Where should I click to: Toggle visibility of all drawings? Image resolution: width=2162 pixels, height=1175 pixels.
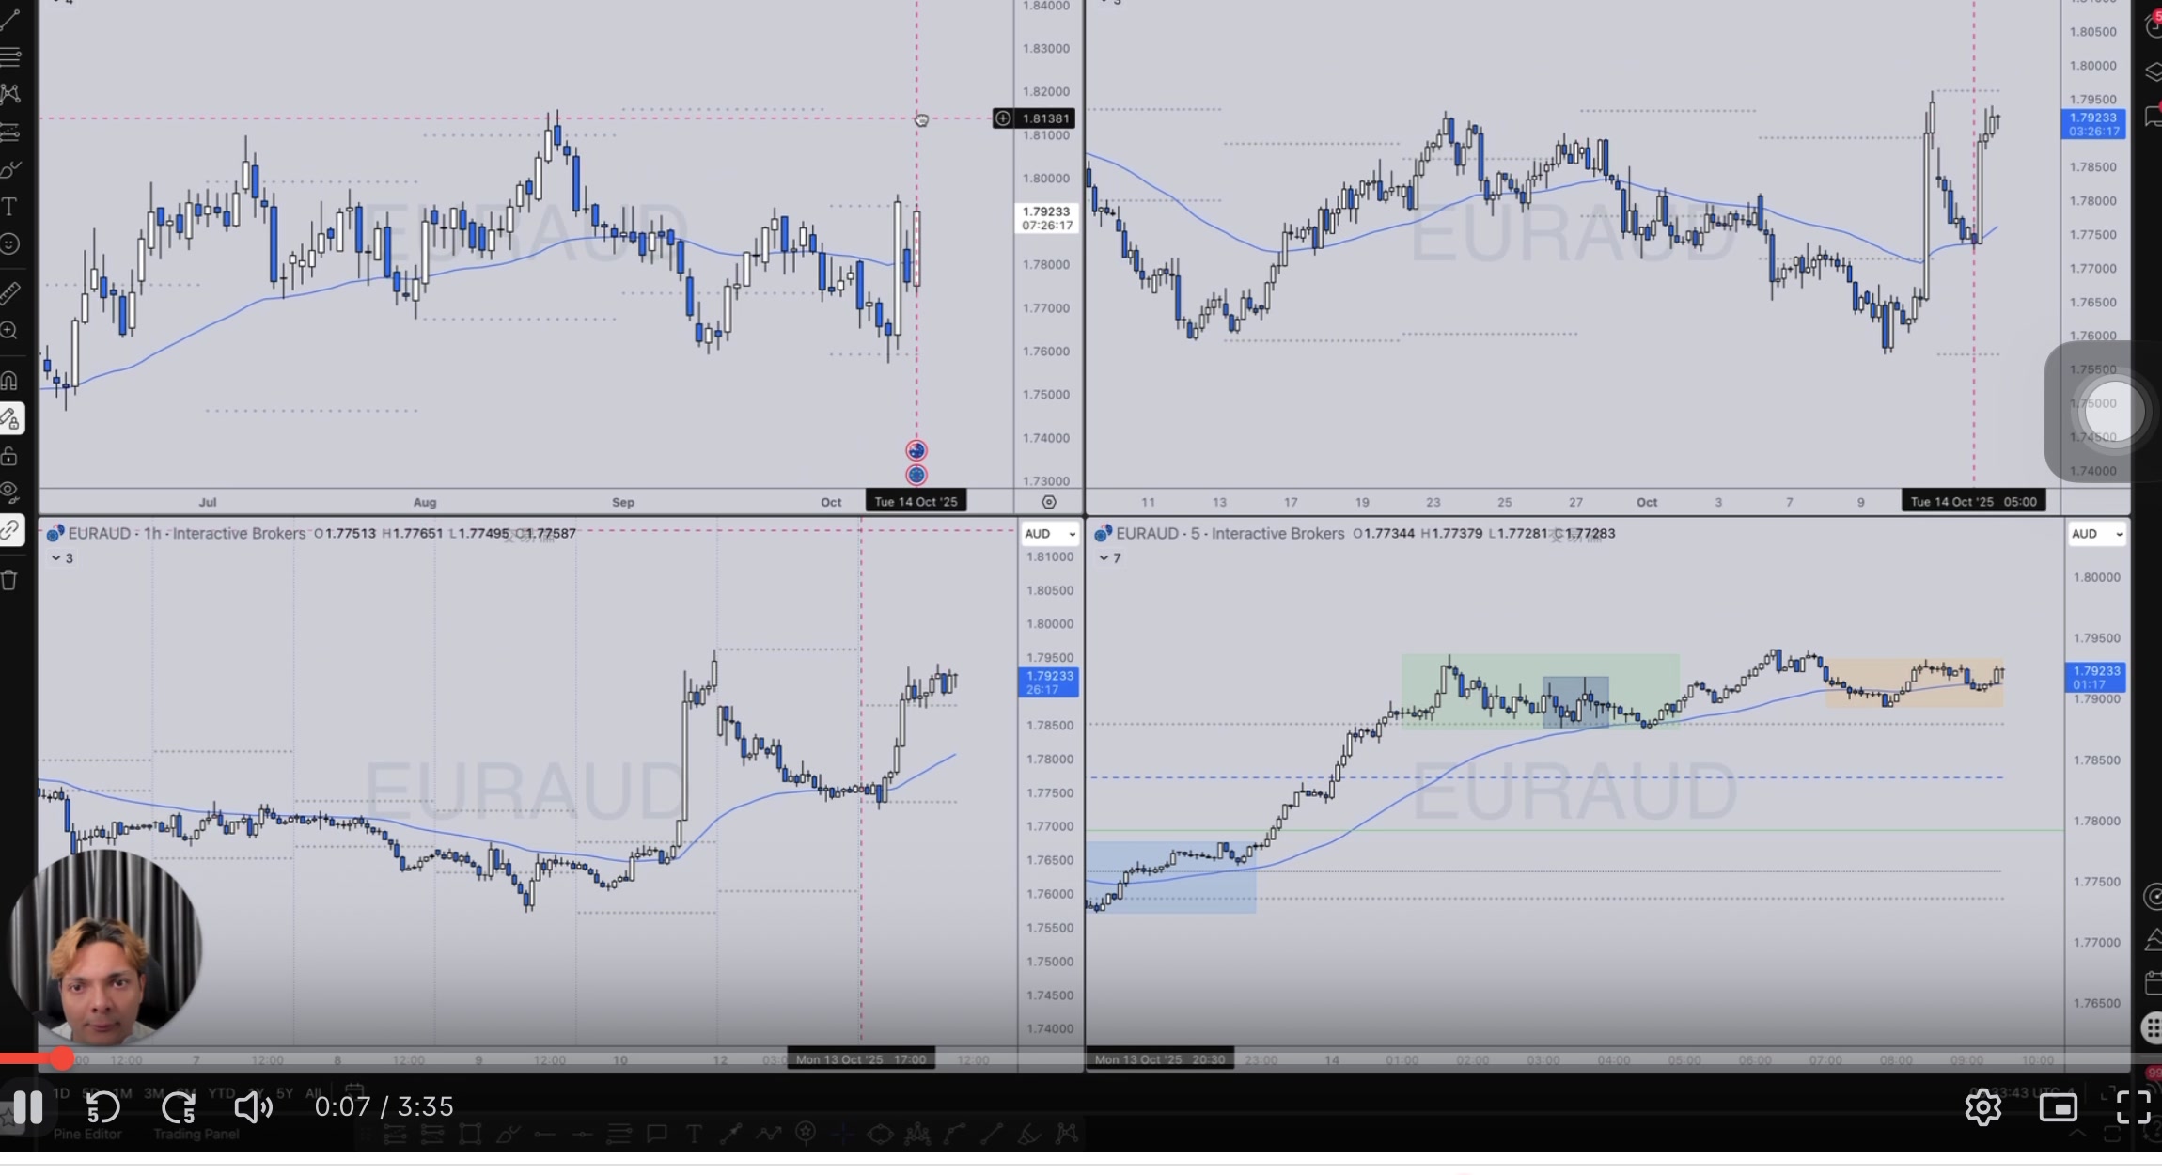point(10,490)
